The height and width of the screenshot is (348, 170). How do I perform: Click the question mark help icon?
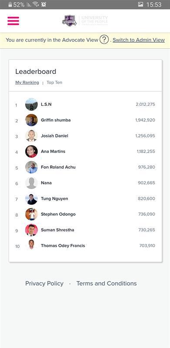point(104,40)
